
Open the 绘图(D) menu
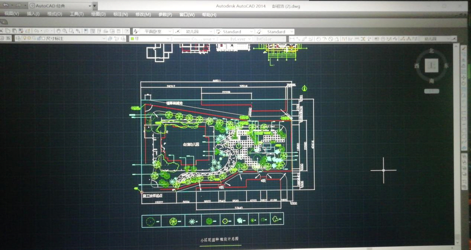(x=98, y=14)
